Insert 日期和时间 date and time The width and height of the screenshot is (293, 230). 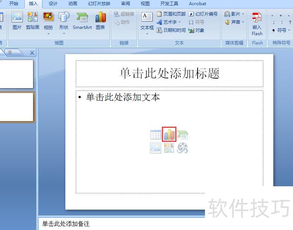click(x=171, y=30)
